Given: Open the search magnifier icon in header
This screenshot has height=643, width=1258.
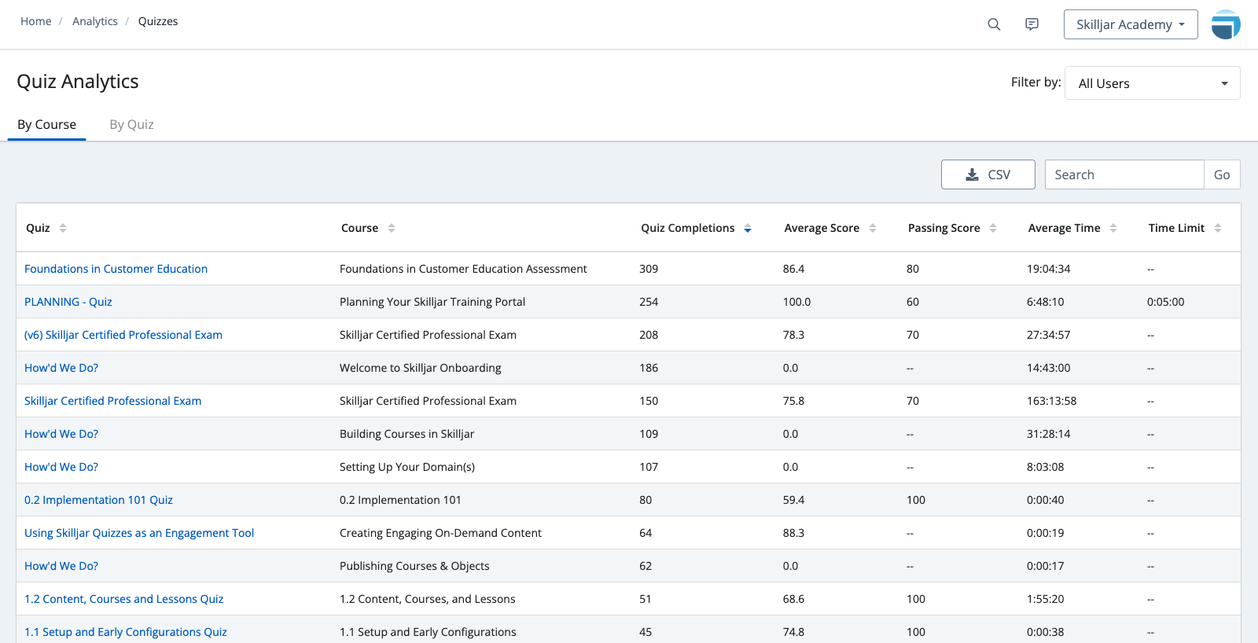Looking at the screenshot, I should pos(994,24).
